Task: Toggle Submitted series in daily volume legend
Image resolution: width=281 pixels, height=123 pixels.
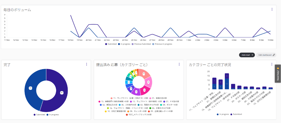Action: 111,44
